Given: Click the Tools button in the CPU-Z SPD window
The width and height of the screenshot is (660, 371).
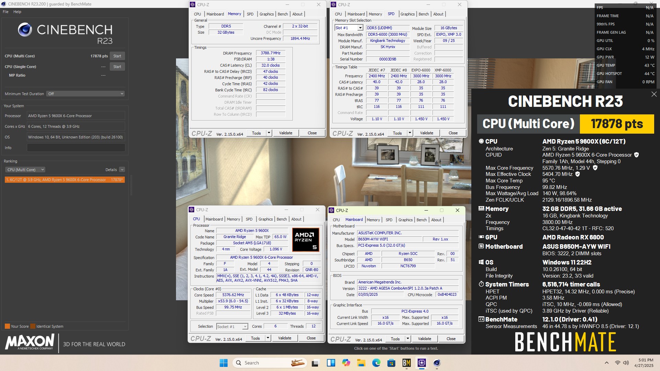Looking at the screenshot, I should [x=397, y=133].
